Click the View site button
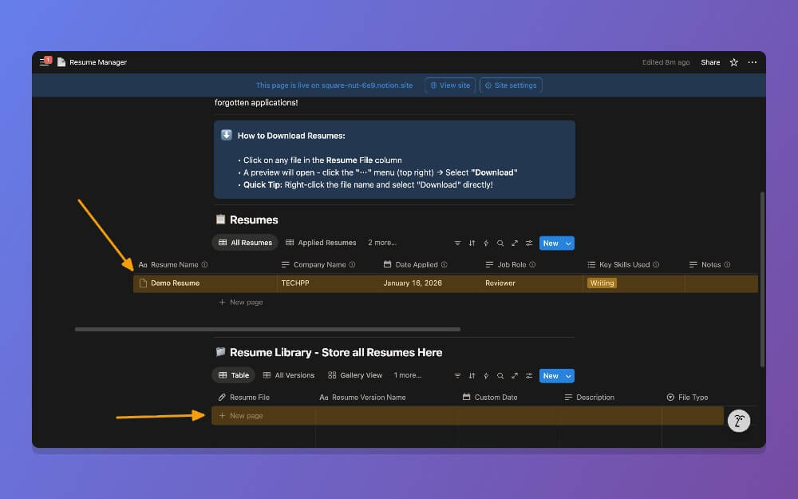This screenshot has width=798, height=499. click(449, 85)
